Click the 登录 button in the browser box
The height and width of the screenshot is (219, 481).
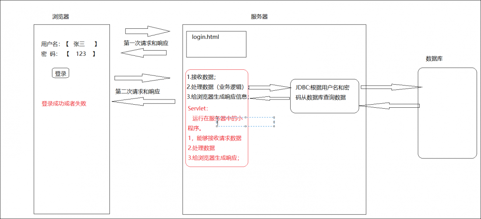[60, 73]
